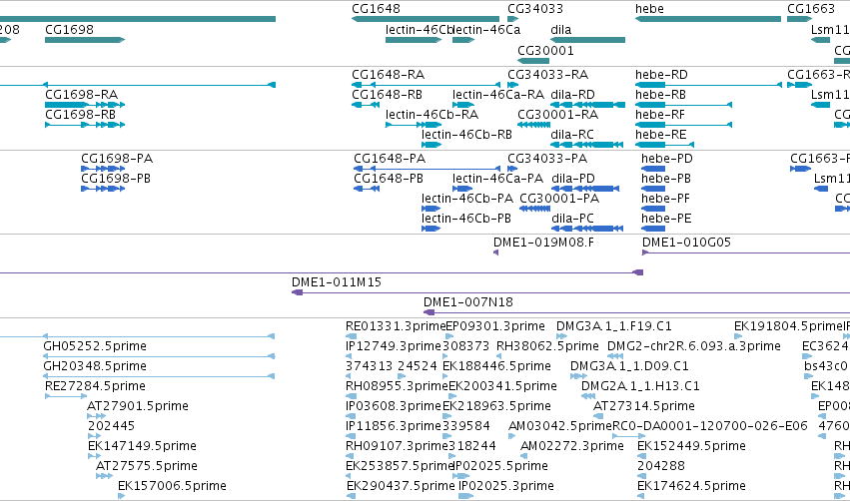Image resolution: width=850 pixels, height=501 pixels.
Task: Select EST EK157006.5prime
Action: [122, 496]
